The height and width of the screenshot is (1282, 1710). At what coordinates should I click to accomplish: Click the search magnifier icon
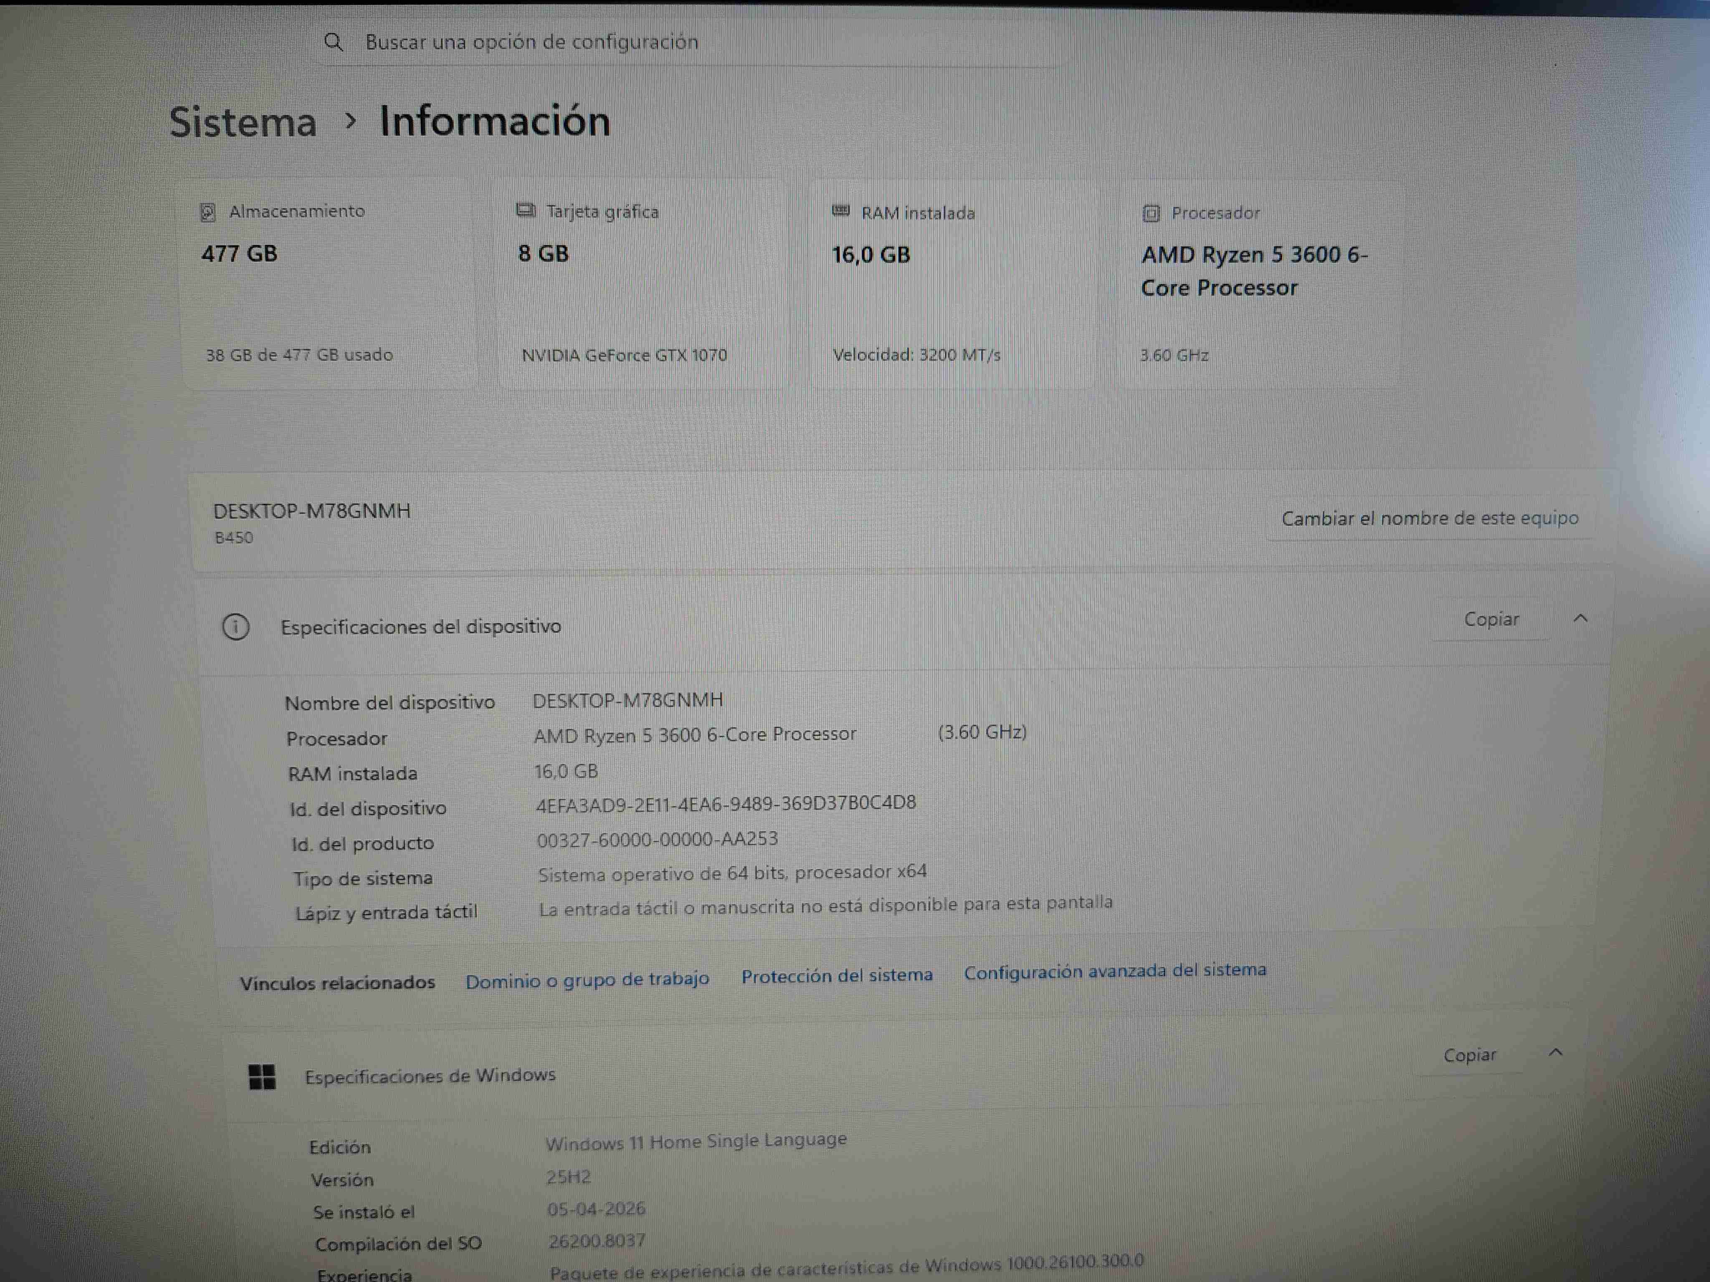pyautogui.click(x=333, y=42)
